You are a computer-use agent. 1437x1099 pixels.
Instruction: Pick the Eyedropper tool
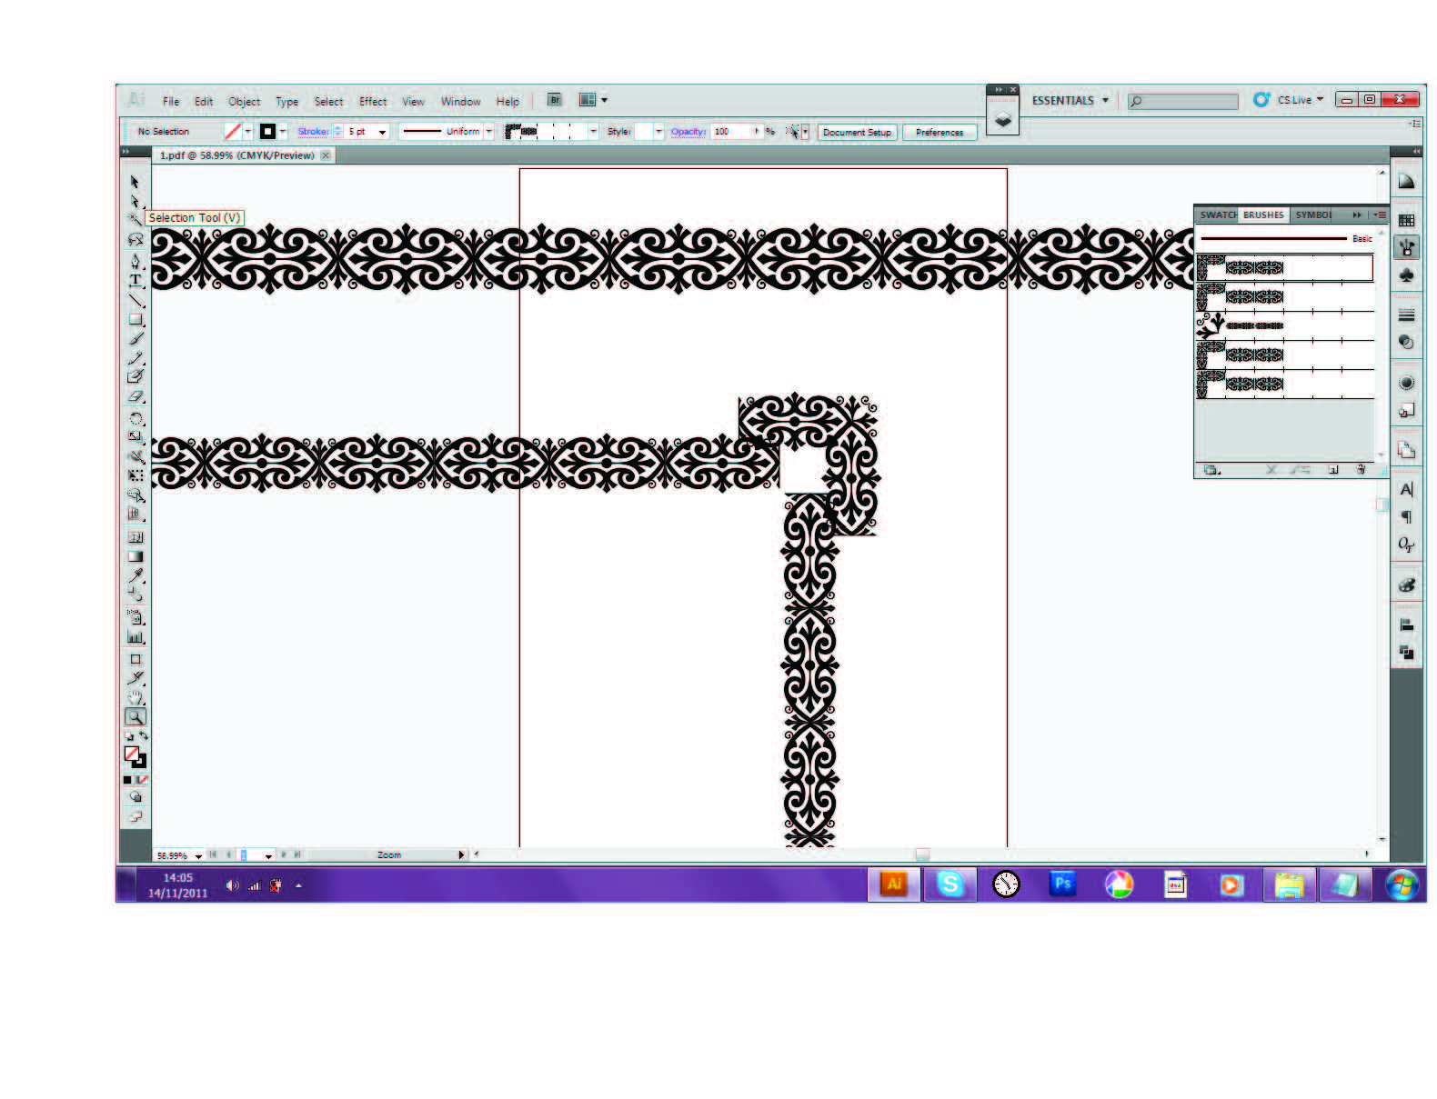click(x=136, y=575)
